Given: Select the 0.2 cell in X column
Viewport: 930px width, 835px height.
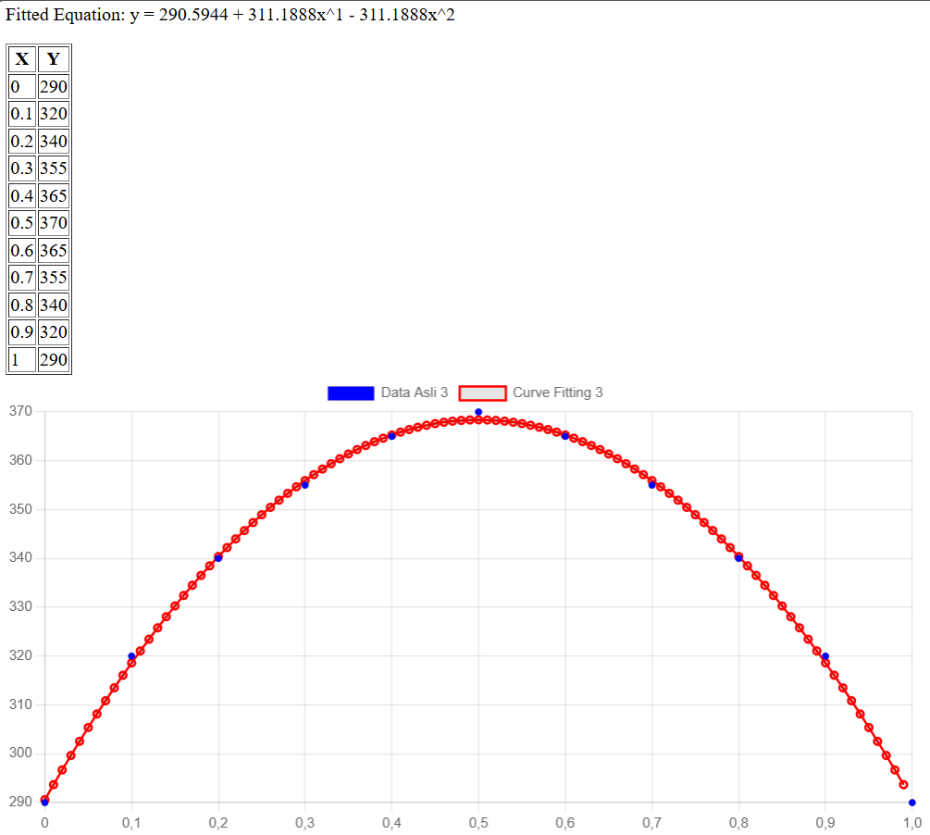Looking at the screenshot, I should tap(21, 142).
